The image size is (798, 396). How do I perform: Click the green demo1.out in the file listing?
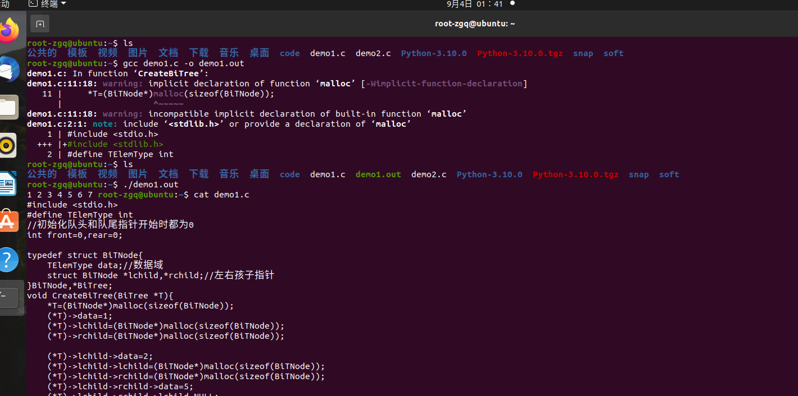(x=378, y=174)
